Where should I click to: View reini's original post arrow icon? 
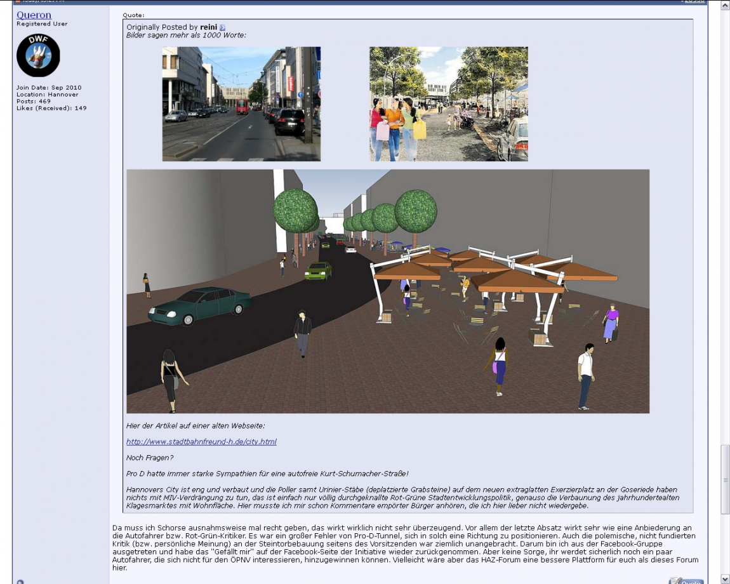pyautogui.click(x=222, y=27)
